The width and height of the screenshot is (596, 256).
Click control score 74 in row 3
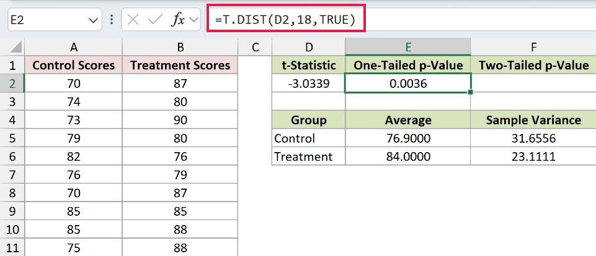pyautogui.click(x=74, y=101)
